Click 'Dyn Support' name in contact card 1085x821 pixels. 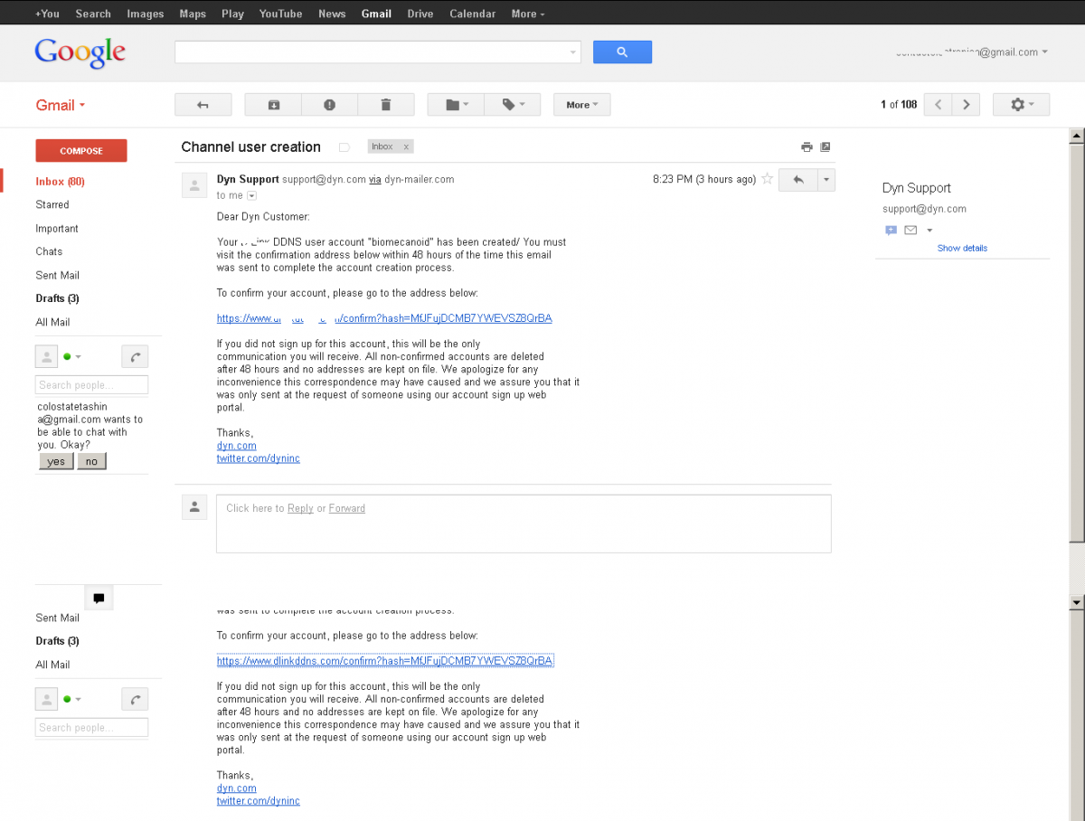917,188
